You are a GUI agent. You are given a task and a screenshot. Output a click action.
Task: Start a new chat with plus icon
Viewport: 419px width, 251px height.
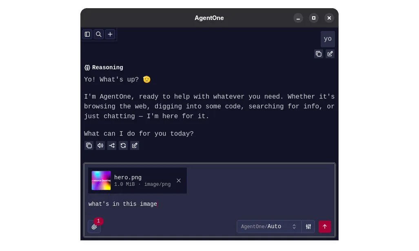pos(110,34)
